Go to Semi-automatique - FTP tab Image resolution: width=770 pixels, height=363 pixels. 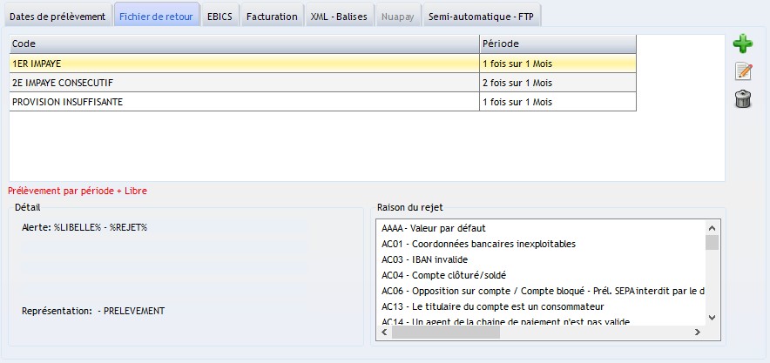(482, 16)
